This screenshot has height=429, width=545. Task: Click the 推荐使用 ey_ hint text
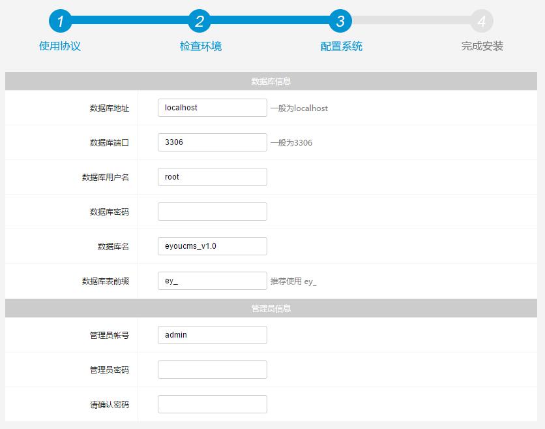(x=293, y=282)
